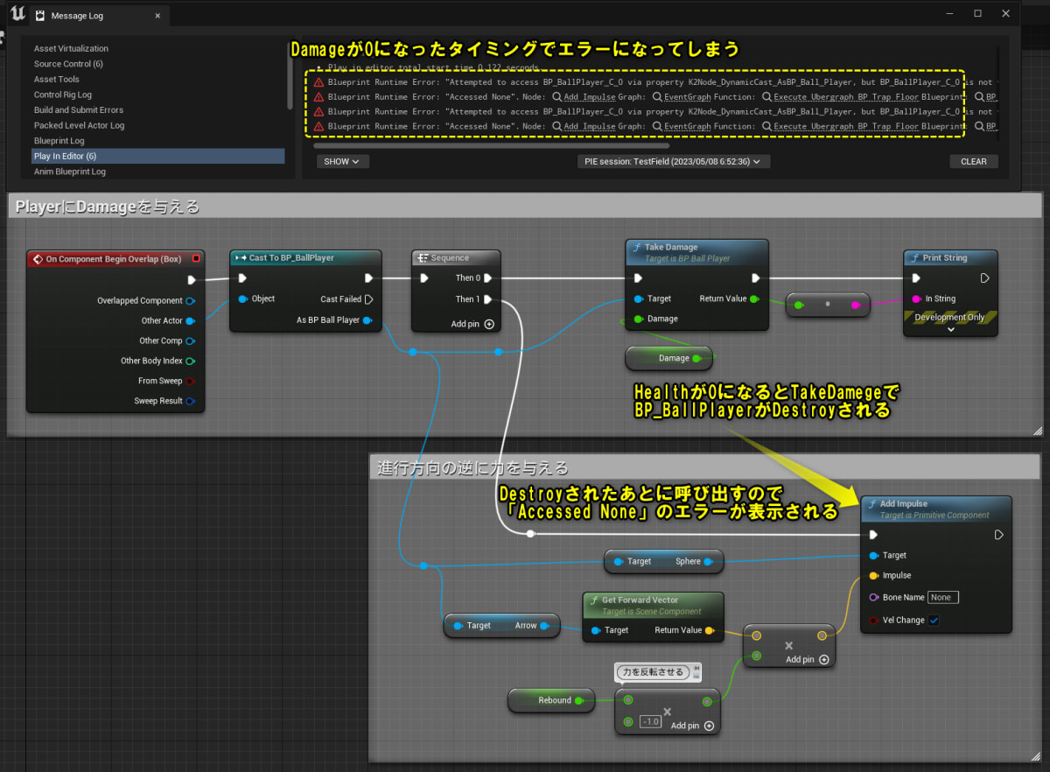Expand Development Only on Print String node
This screenshot has height=772, width=1050.
pyautogui.click(x=950, y=329)
